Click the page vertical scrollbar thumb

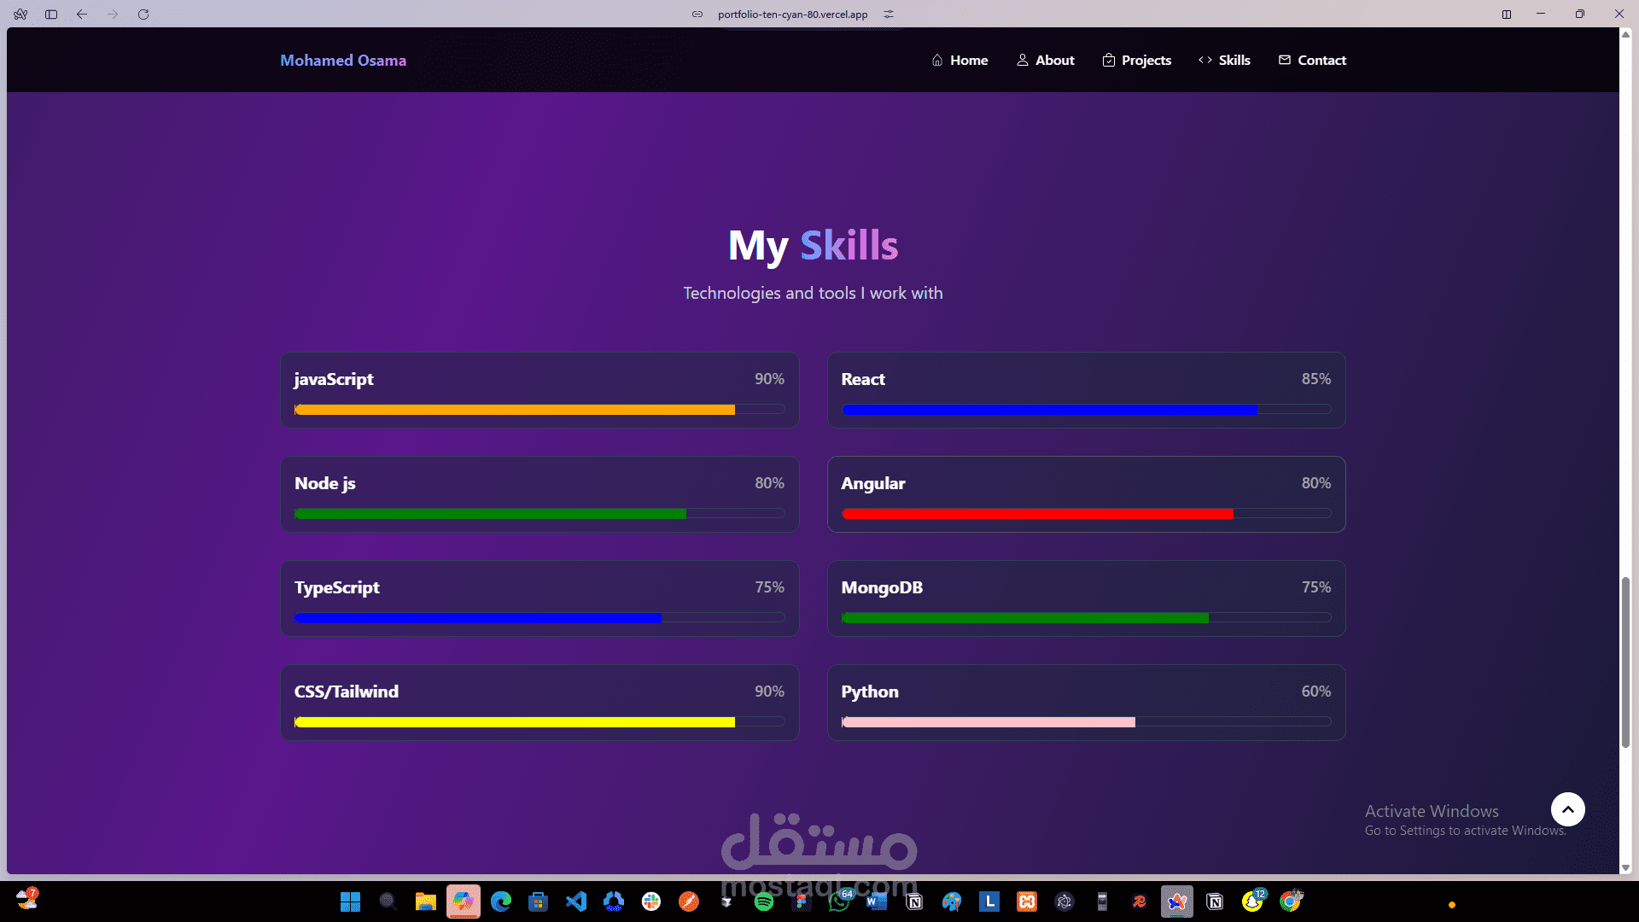[1625, 662]
